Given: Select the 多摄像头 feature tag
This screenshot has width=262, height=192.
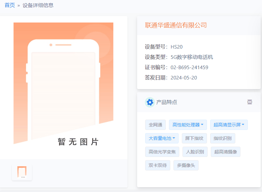Looking at the screenshot, I should pos(186,165).
